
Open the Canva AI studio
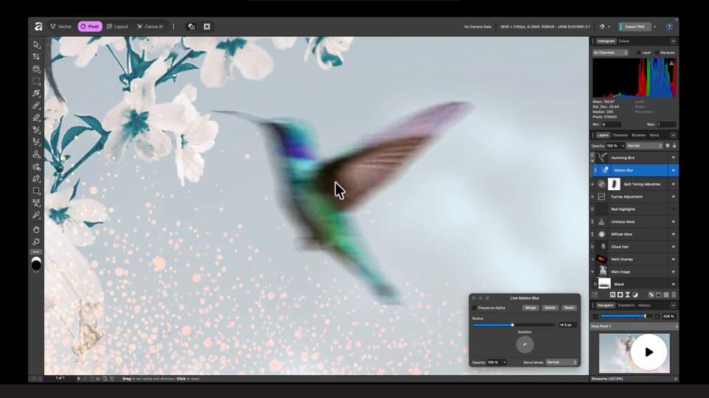(x=150, y=27)
